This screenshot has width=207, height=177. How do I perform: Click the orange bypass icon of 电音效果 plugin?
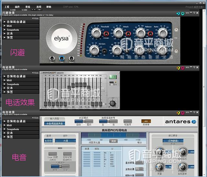(178, 113)
